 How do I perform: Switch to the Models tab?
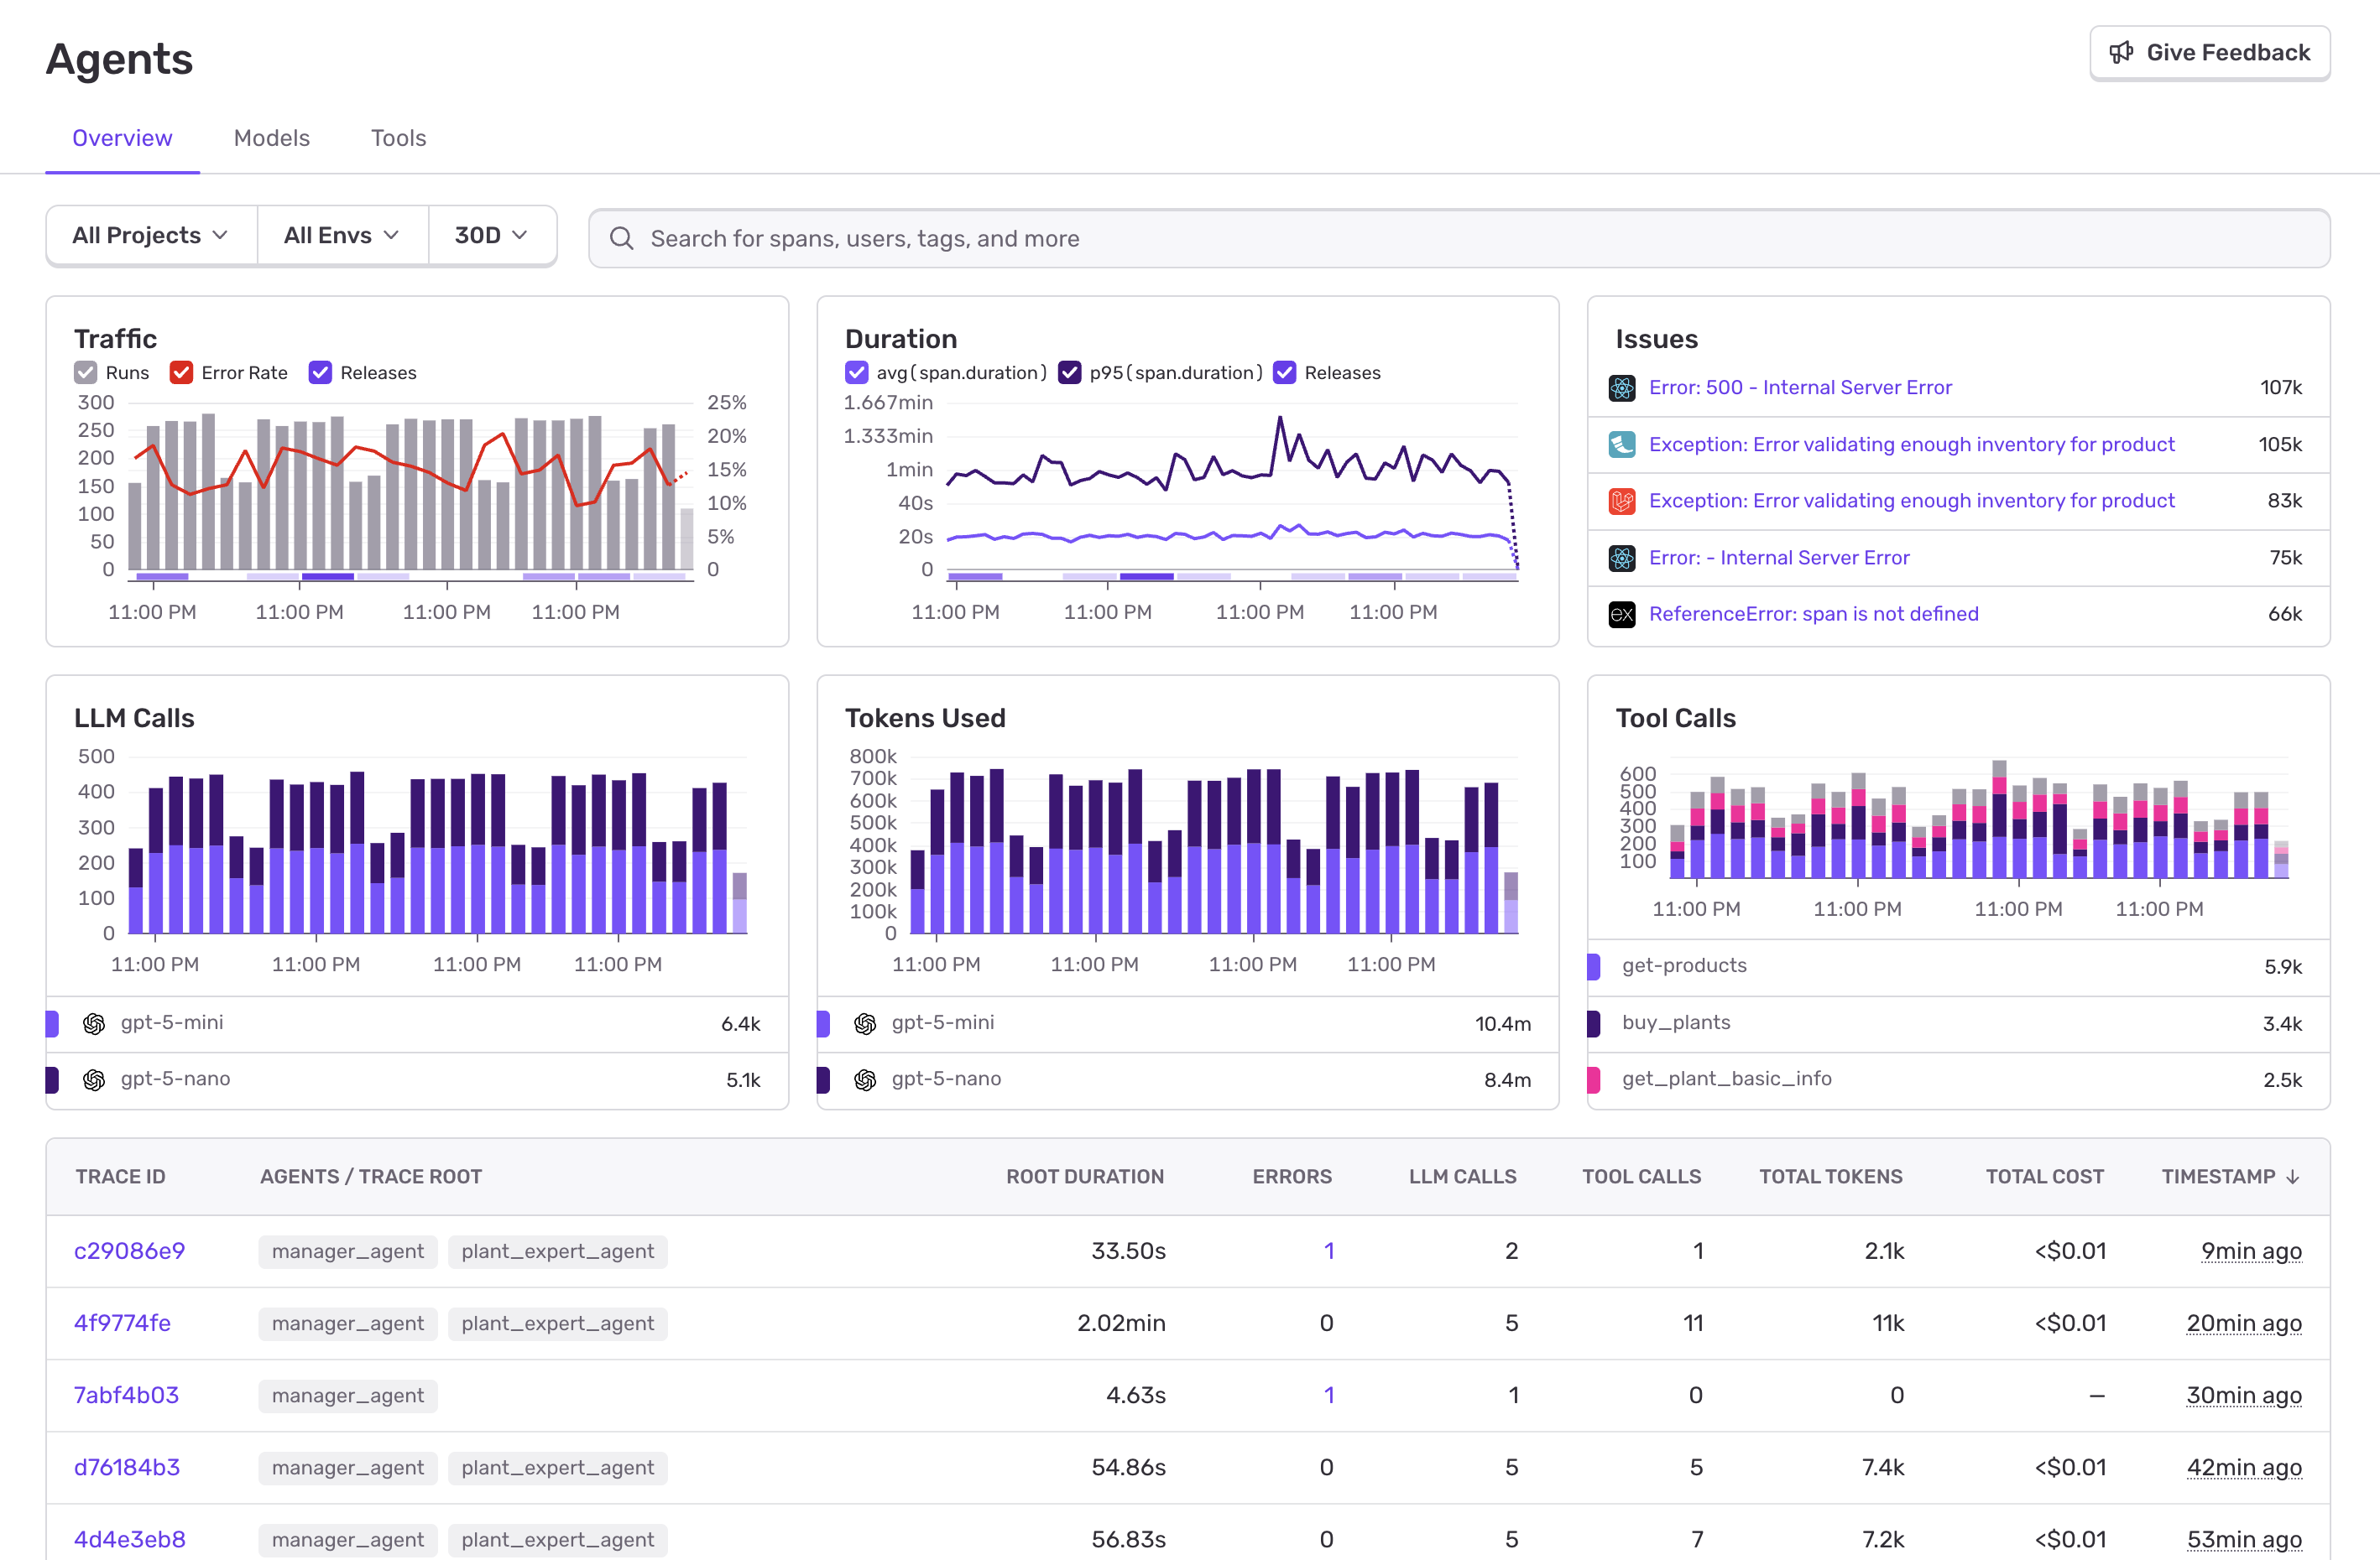[x=271, y=138]
